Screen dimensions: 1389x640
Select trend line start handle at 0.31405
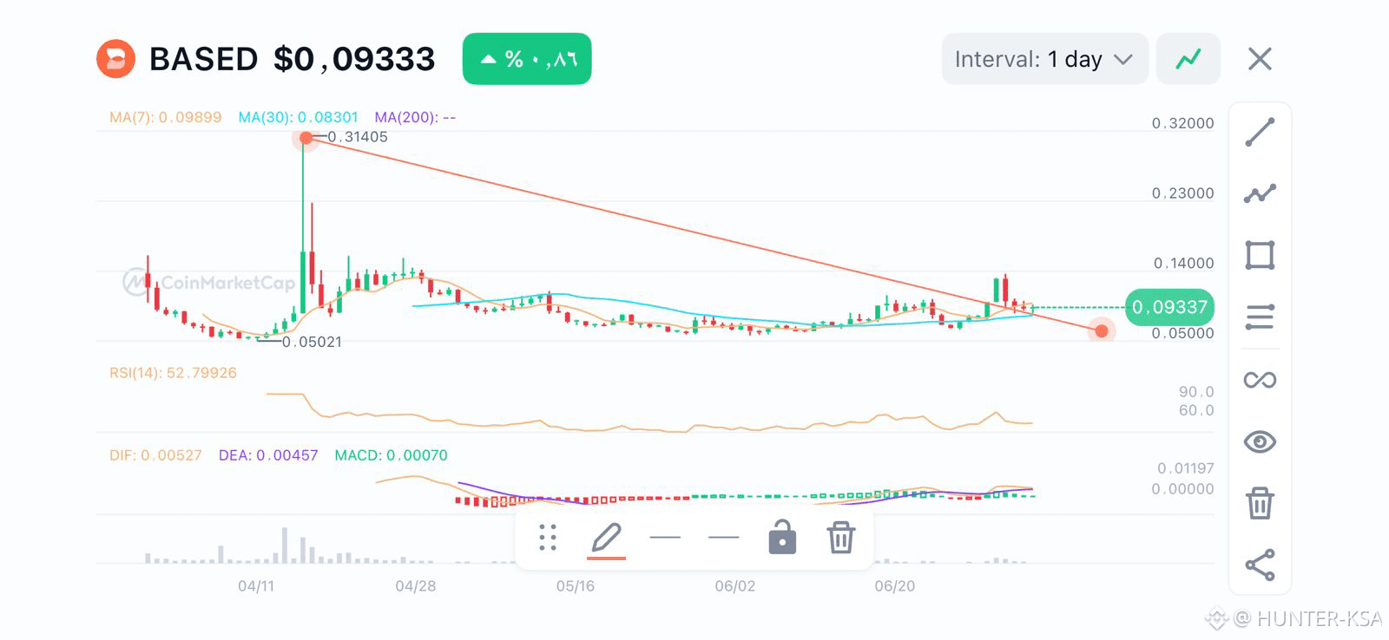click(x=306, y=138)
